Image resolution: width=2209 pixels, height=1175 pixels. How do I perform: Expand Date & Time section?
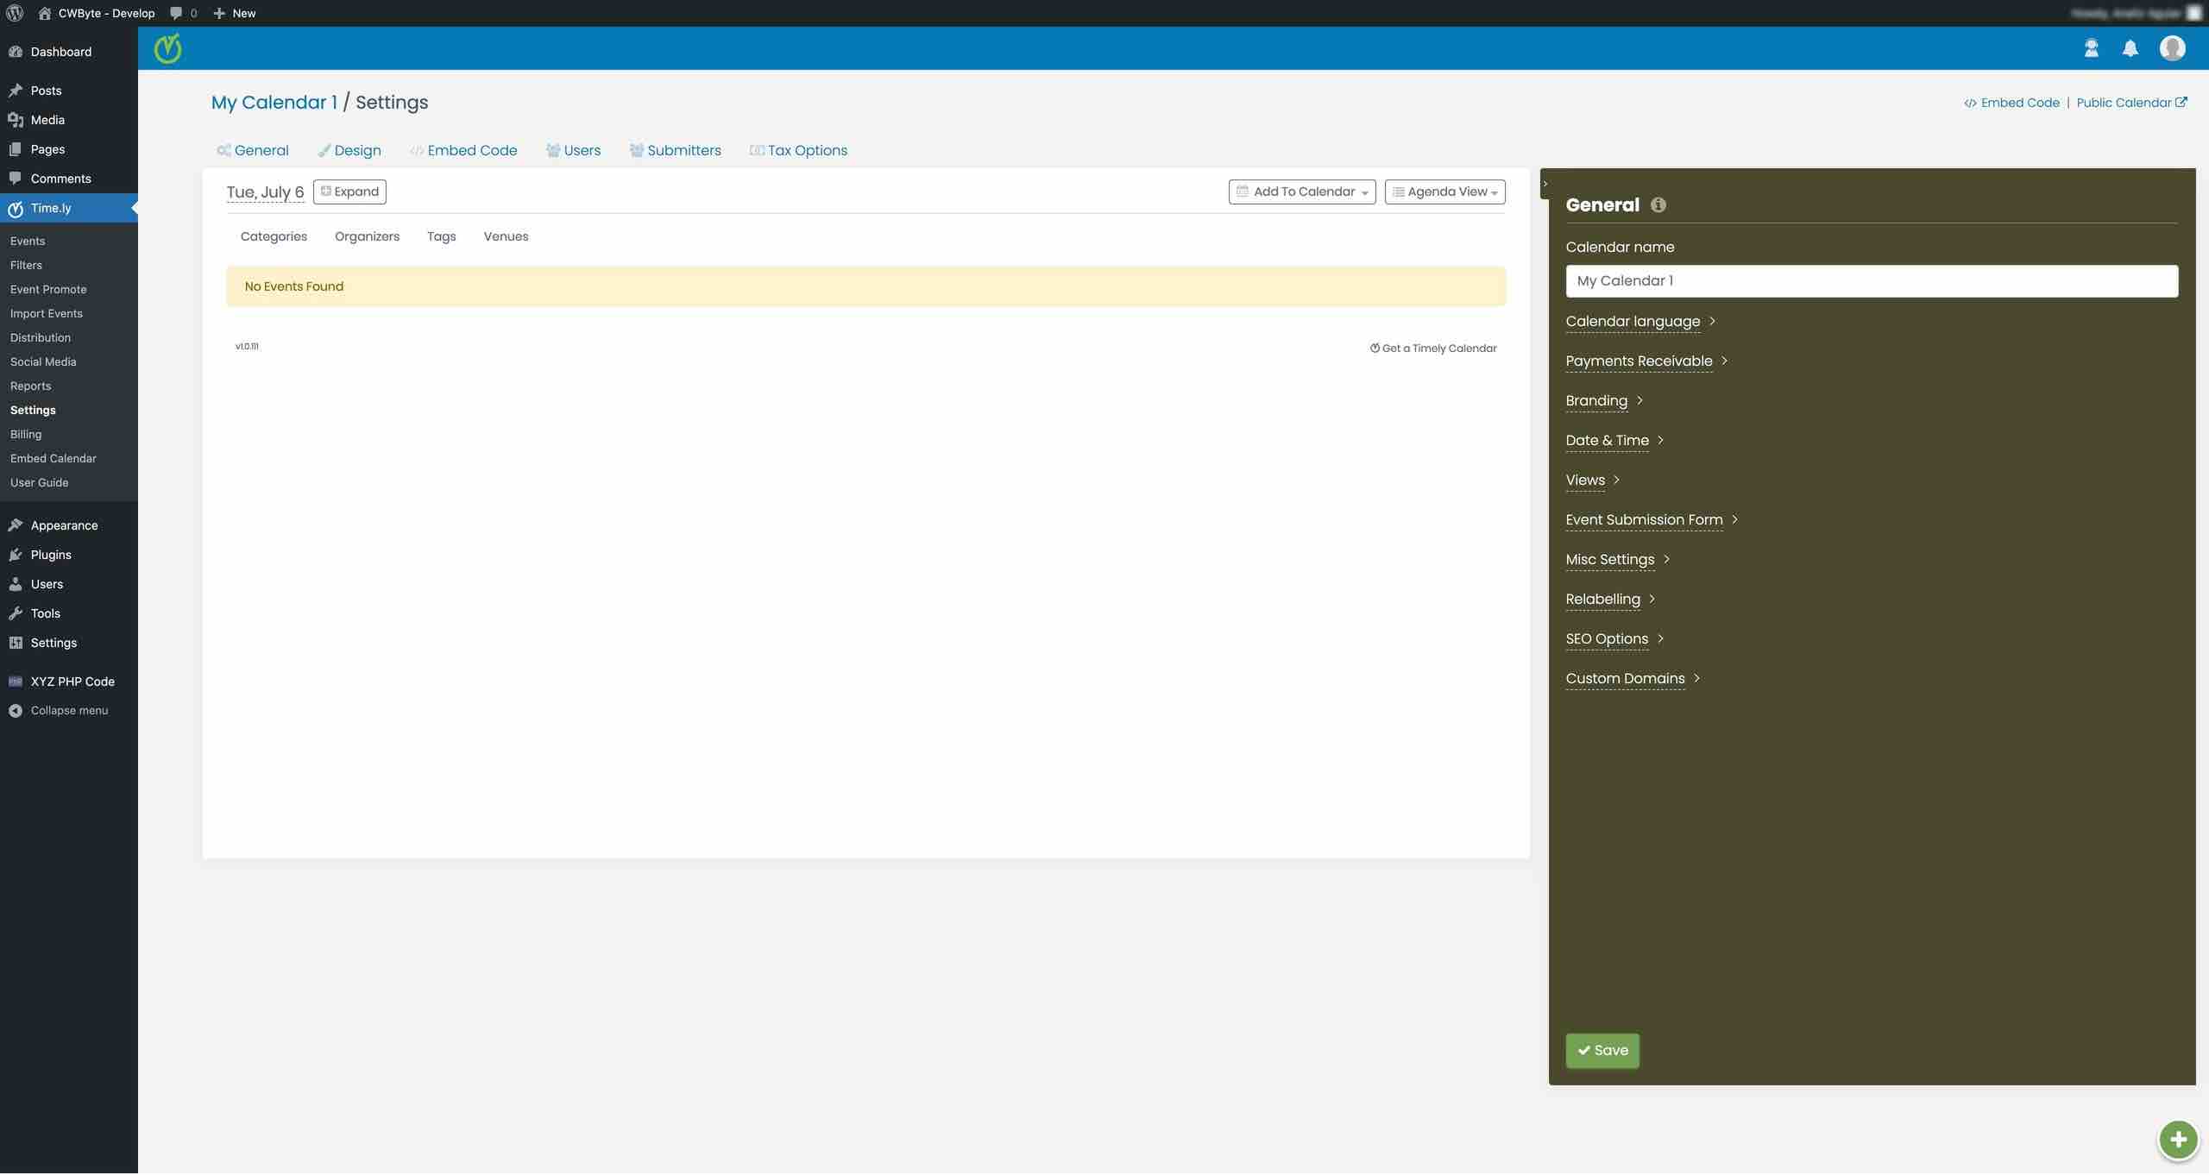coord(1614,441)
